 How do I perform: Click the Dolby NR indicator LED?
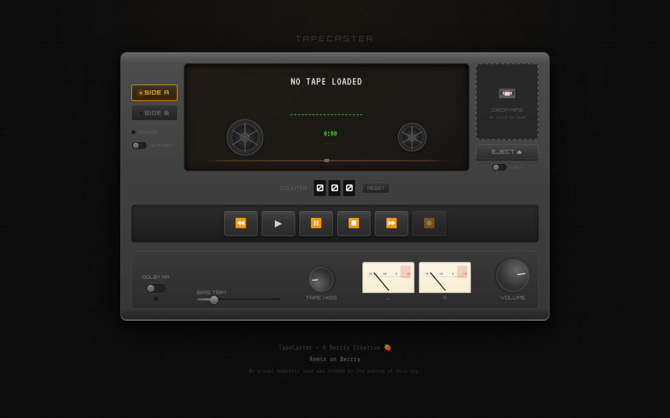[156, 299]
